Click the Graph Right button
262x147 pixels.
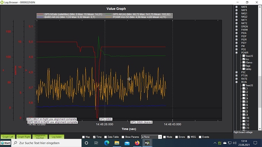click(x=24, y=137)
